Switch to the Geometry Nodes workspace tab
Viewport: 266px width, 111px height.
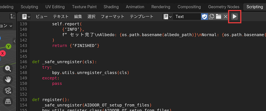pyautogui.click(x=223, y=7)
